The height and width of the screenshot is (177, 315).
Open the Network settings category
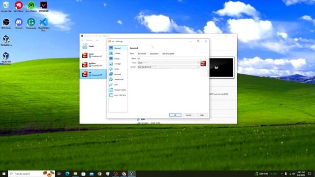tap(118, 74)
